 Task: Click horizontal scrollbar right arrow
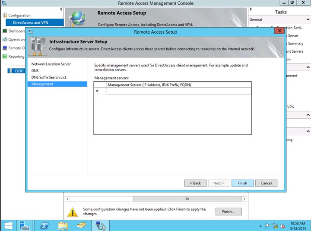pos(244,199)
